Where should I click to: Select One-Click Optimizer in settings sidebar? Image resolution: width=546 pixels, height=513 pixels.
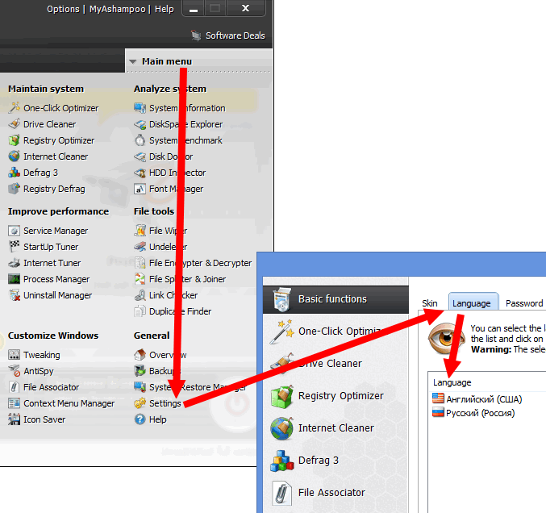tap(335, 332)
